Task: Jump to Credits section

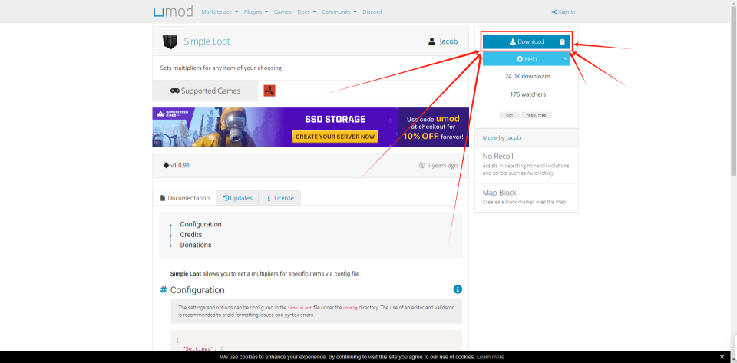Action: pyautogui.click(x=191, y=234)
